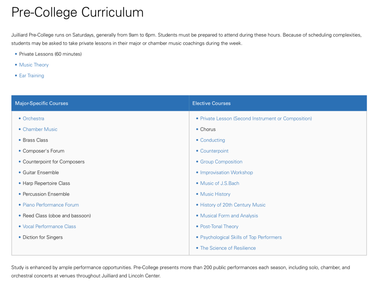Image resolution: width=378 pixels, height=283 pixels.
Task: Select the Group Composition link
Action: (x=221, y=162)
